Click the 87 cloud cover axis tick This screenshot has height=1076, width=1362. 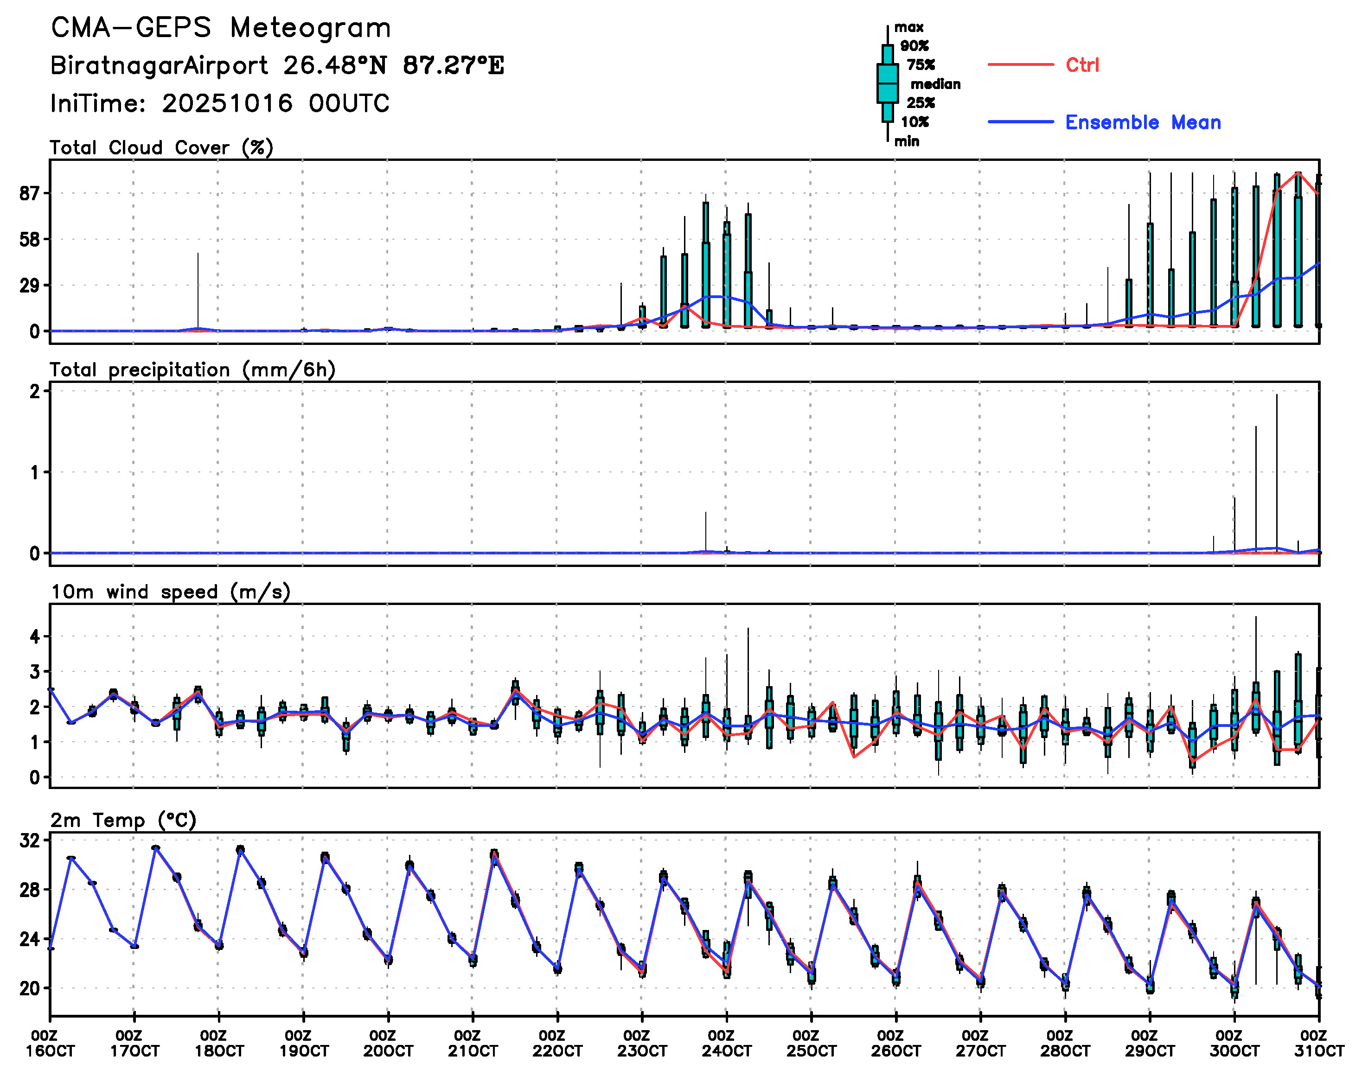[x=29, y=193]
